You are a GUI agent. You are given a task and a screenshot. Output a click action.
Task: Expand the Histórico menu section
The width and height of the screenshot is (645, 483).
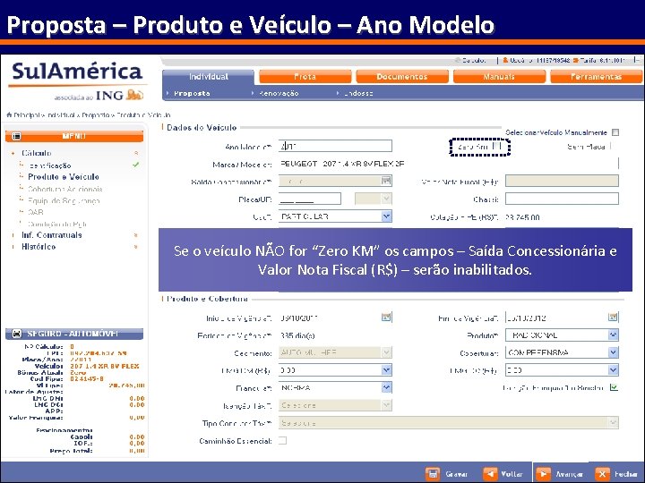click(x=39, y=247)
